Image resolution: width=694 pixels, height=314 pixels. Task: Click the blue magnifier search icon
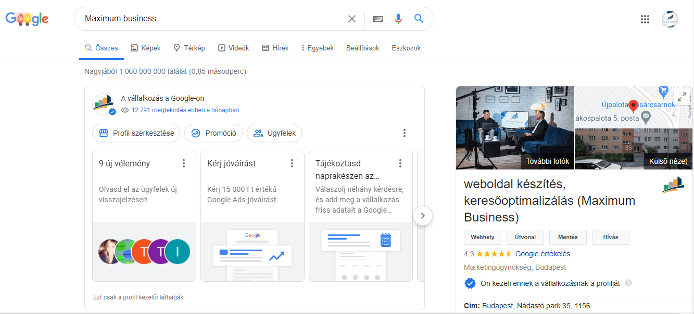click(x=419, y=19)
